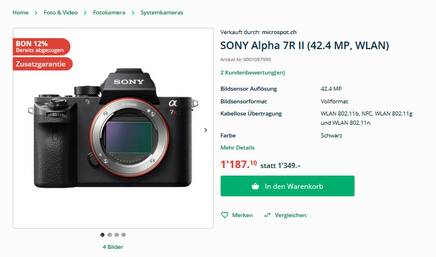Open the Home breadcrumb
Screen dimensions: 436x257
tap(20, 12)
